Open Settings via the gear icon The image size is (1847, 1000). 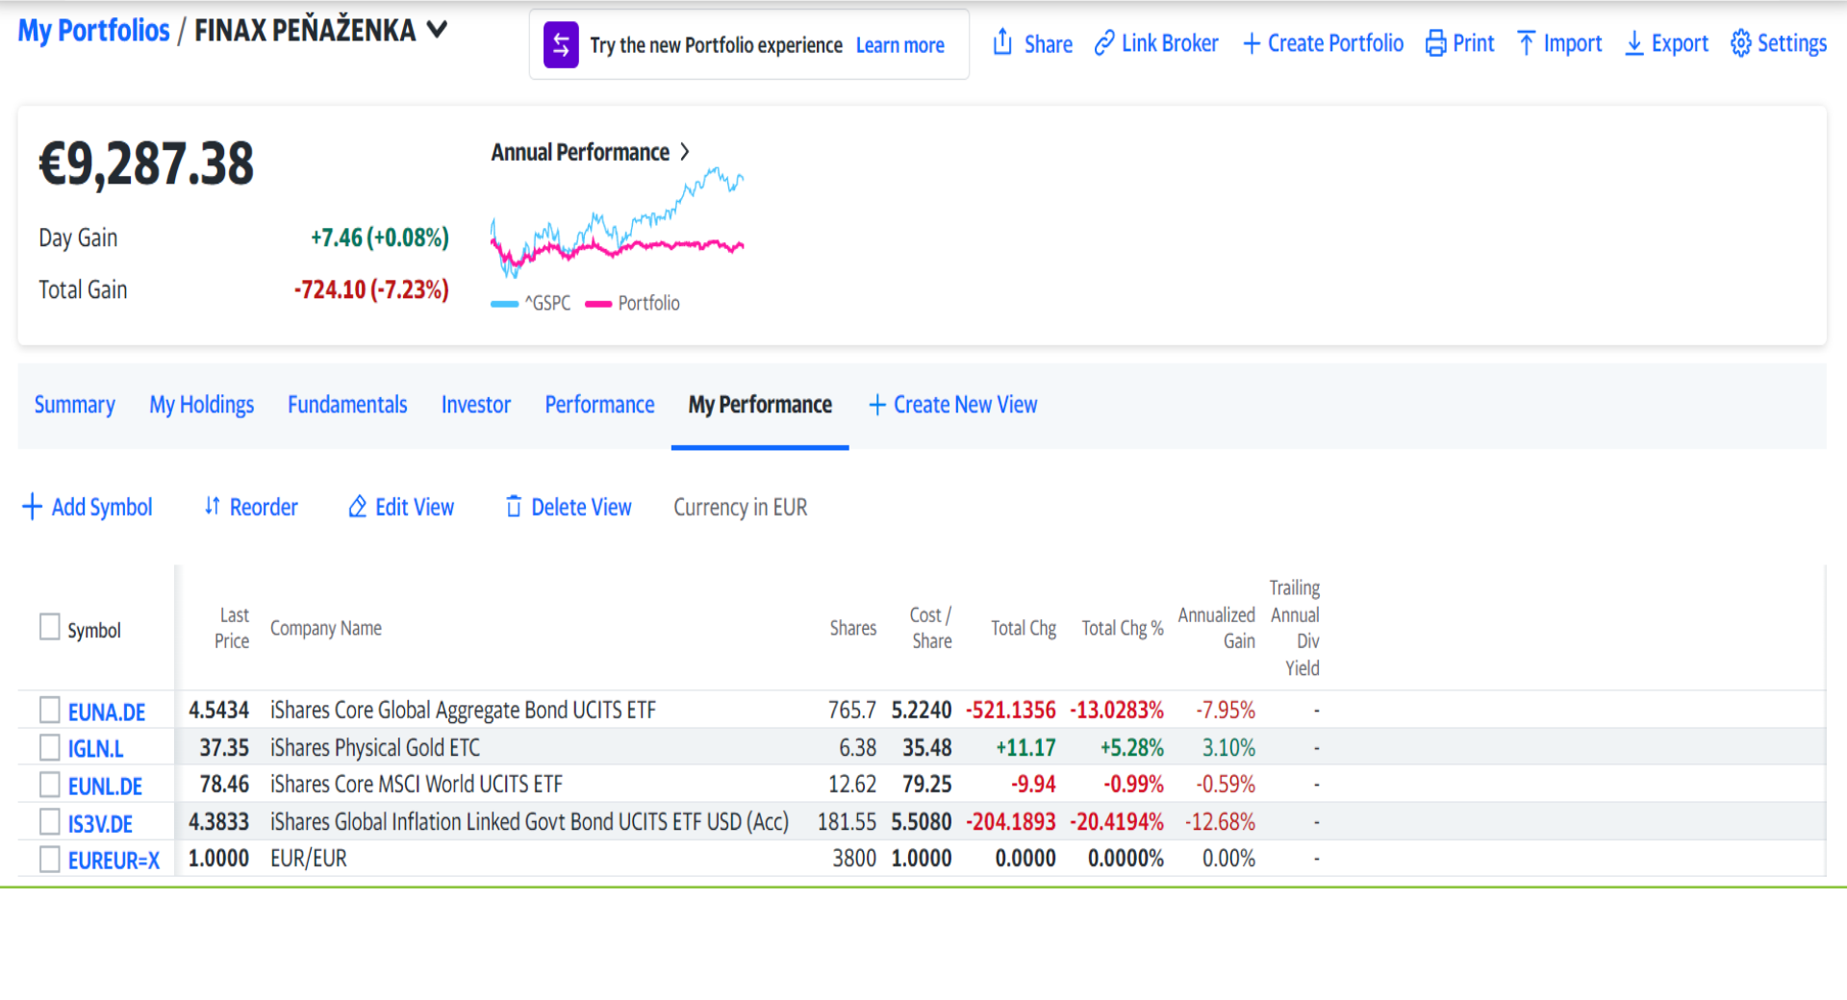(1740, 43)
